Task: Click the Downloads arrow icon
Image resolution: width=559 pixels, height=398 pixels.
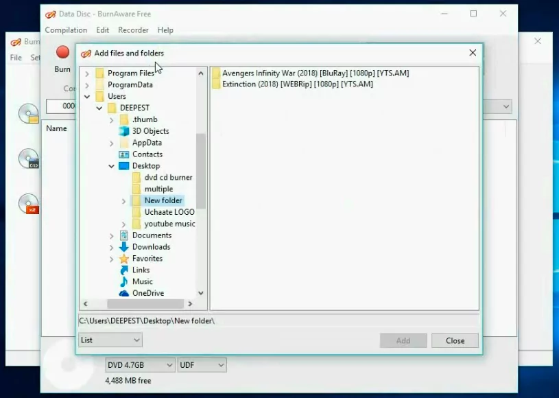Action: pyautogui.click(x=123, y=247)
